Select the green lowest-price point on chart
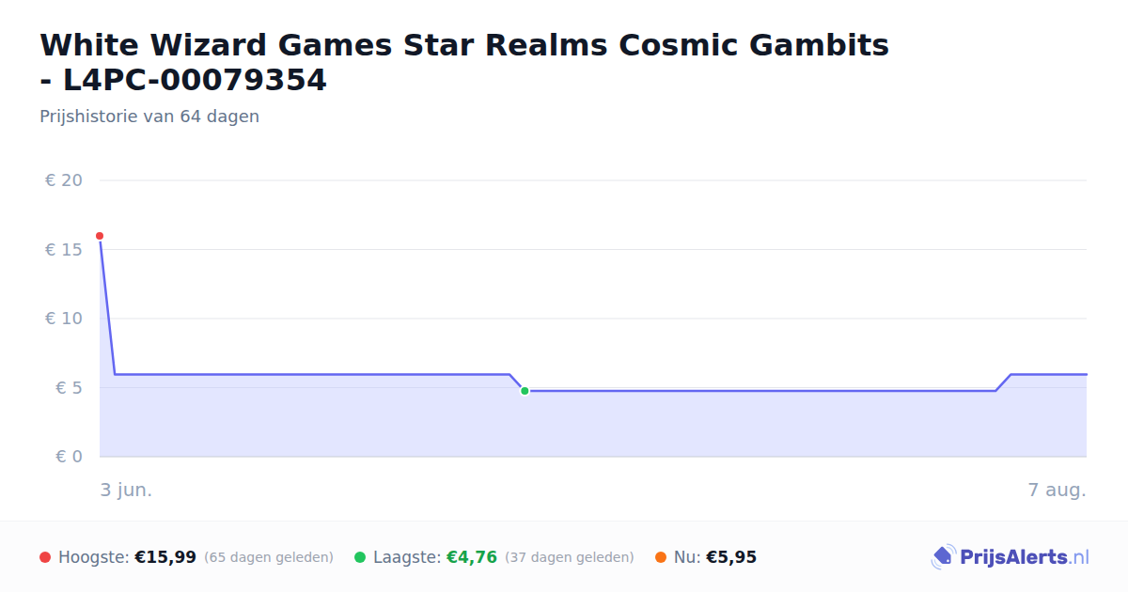The width and height of the screenshot is (1128, 592). (525, 391)
